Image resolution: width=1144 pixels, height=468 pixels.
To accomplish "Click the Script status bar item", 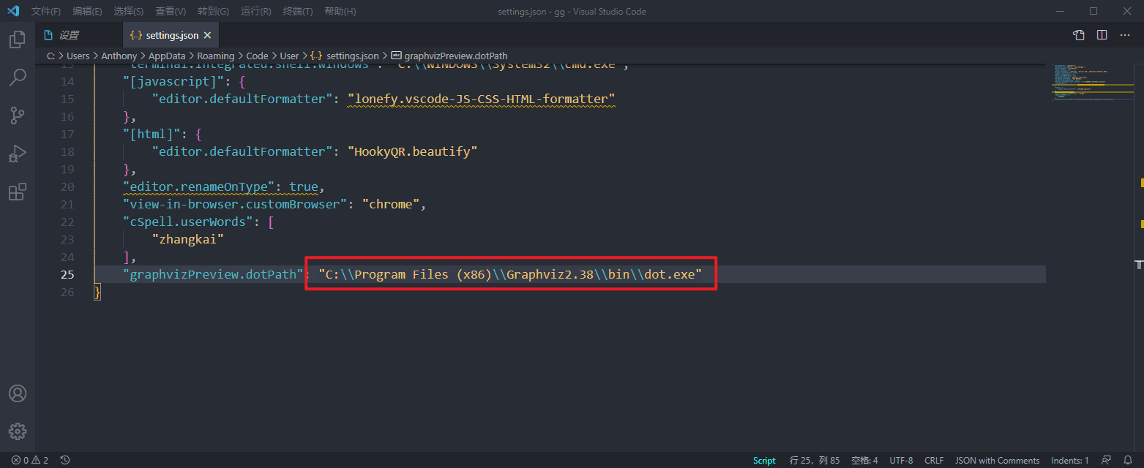I will pos(764,461).
